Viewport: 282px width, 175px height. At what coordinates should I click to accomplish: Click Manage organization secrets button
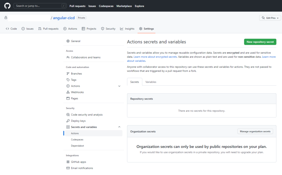[x=255, y=131]
